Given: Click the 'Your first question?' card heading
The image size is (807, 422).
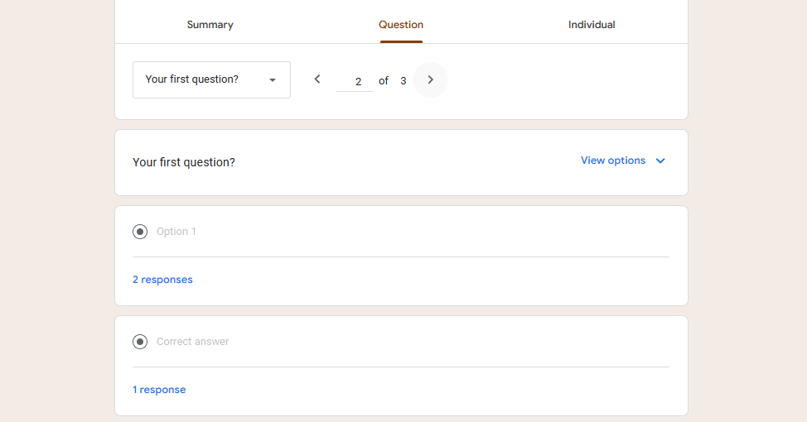Looking at the screenshot, I should coord(184,162).
